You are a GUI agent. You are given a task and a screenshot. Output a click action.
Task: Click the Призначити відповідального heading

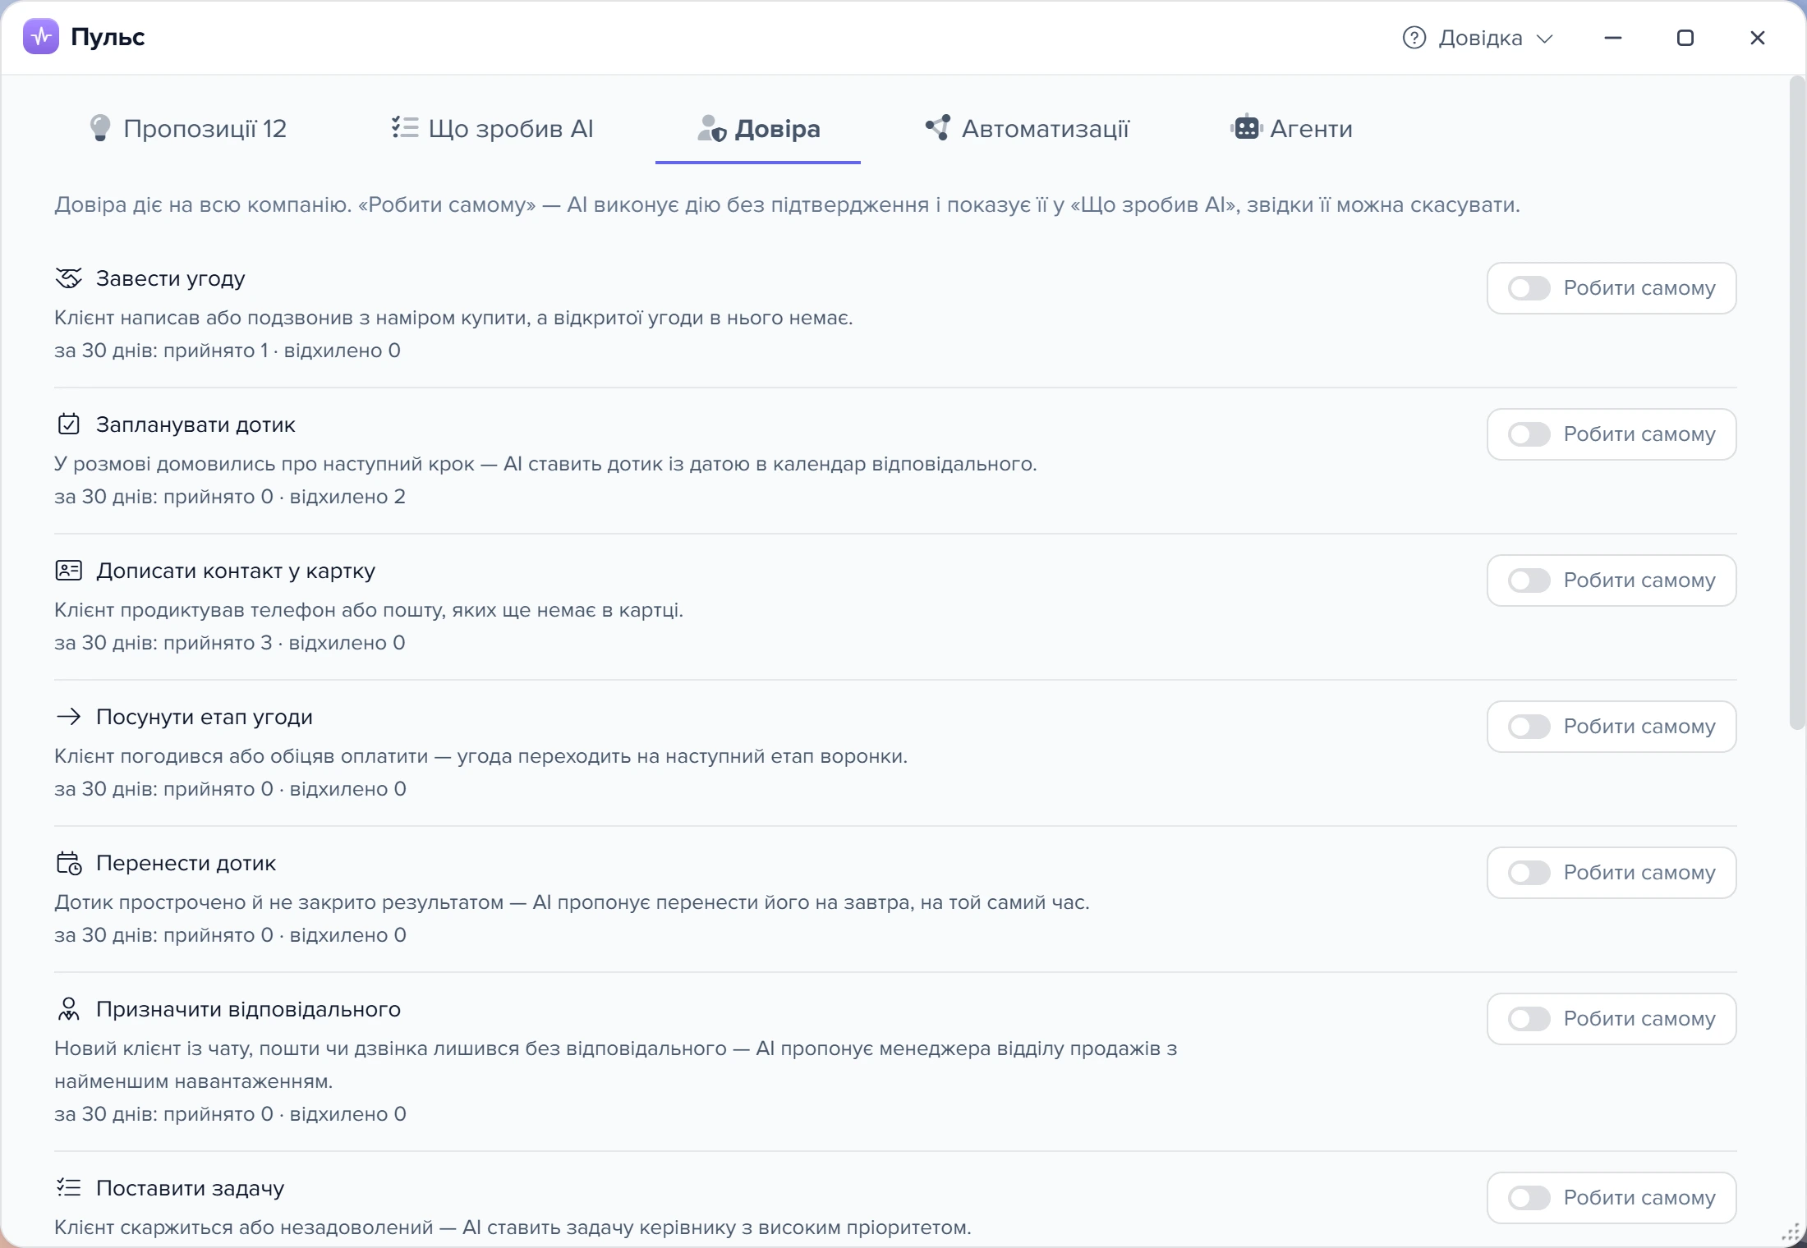(248, 1009)
